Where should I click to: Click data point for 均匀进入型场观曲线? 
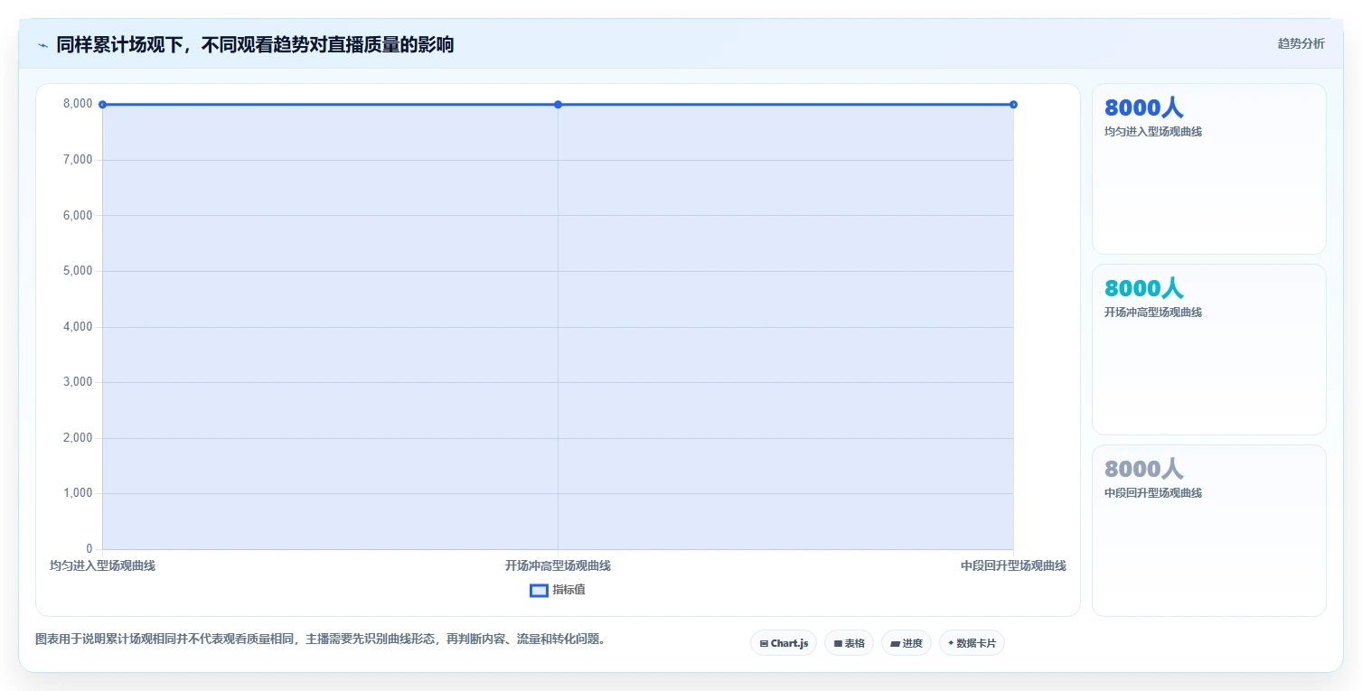coord(102,105)
